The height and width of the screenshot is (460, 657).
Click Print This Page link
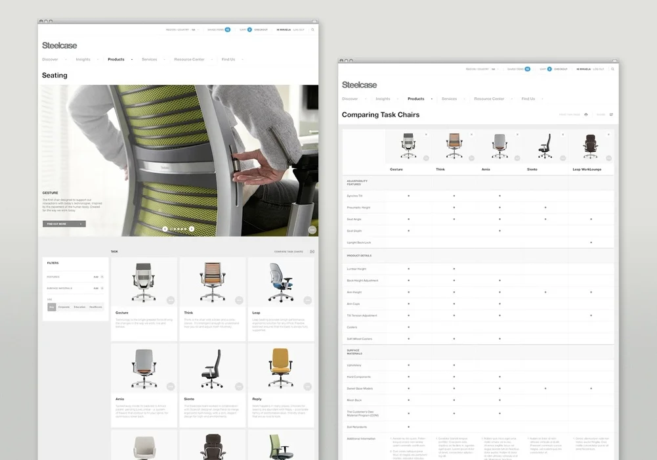tap(570, 114)
